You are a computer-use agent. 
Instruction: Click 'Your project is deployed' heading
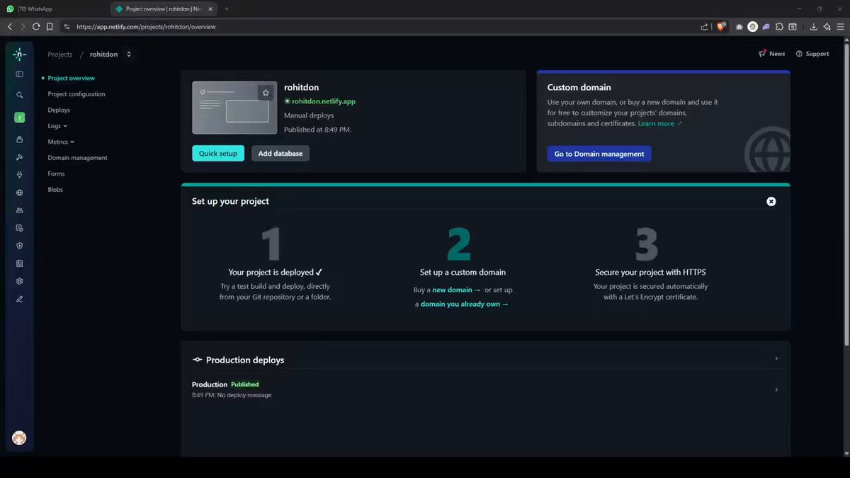click(x=276, y=272)
